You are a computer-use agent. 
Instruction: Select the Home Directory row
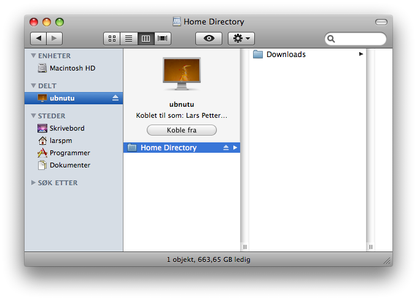click(182, 147)
